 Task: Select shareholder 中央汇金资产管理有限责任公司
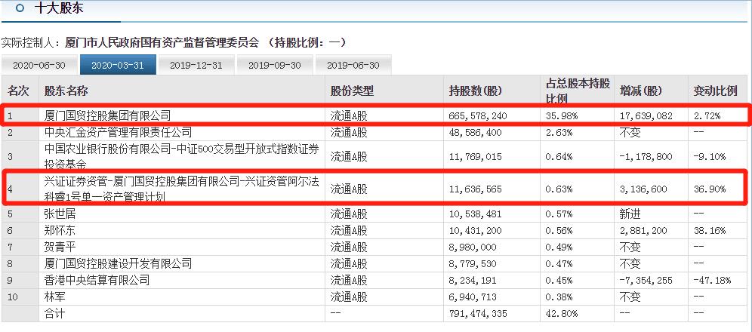pos(118,132)
